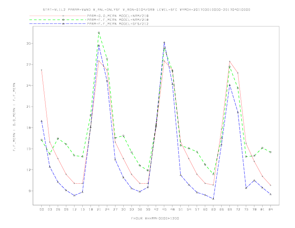This screenshot has height=228, width=295.
Task: Click red observed marker at hour 00
Action: pyautogui.click(x=42, y=70)
